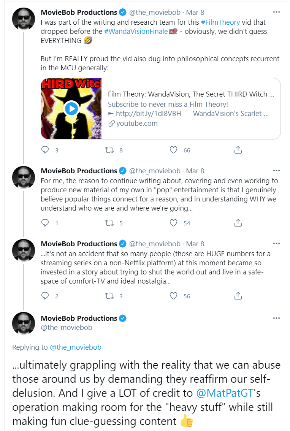This screenshot has height=431, width=290.
Task: Open more options on the first tweet
Action: pos(276,12)
